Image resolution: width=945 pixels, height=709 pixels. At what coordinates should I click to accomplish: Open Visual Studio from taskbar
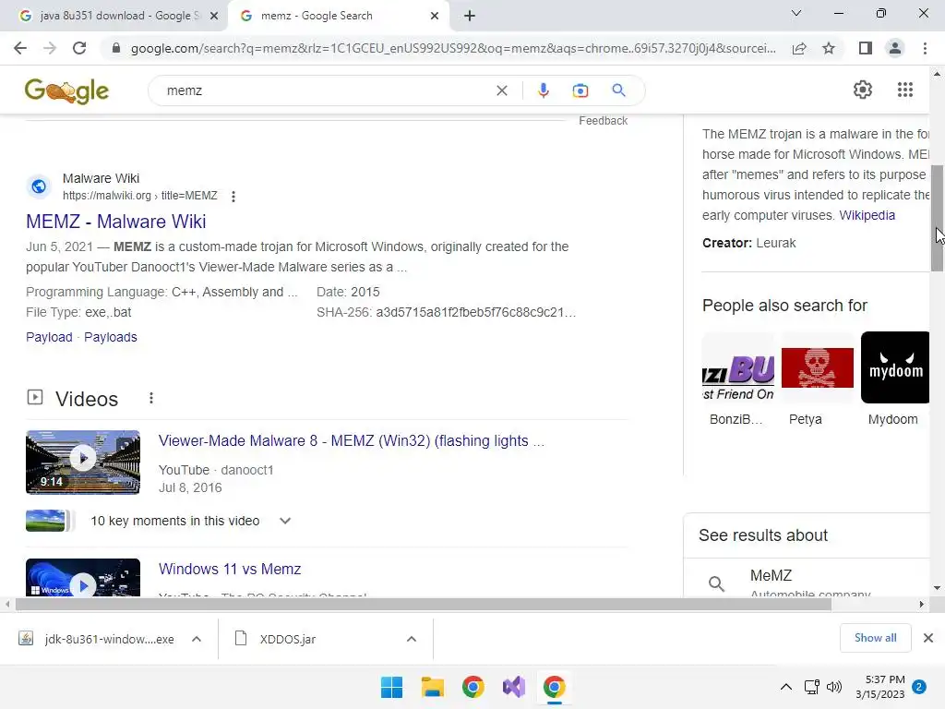click(514, 687)
